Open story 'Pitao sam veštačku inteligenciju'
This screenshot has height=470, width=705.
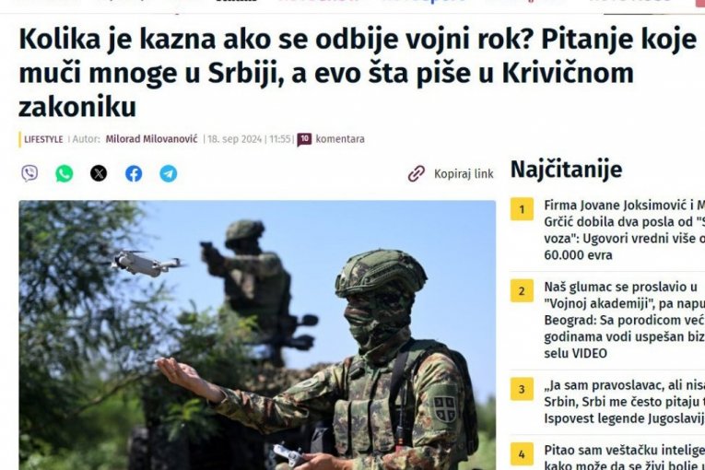[x=625, y=456]
